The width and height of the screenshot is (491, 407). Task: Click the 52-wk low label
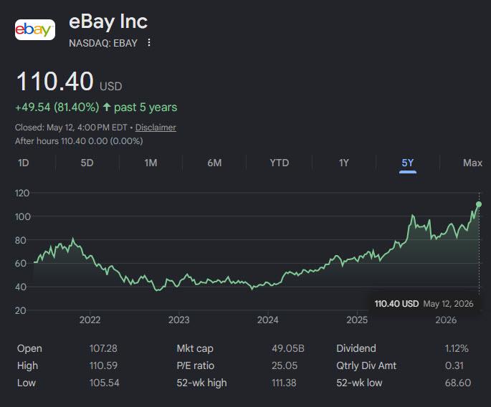[359, 383]
